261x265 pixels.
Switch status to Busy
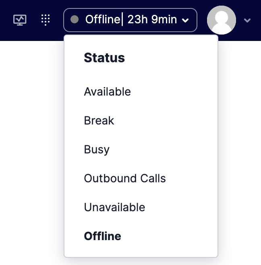97,149
